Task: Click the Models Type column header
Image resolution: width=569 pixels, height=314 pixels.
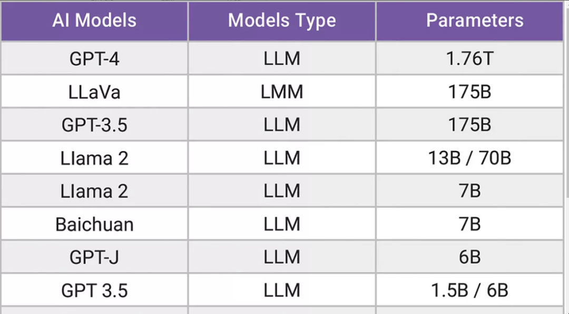Action: (x=282, y=21)
